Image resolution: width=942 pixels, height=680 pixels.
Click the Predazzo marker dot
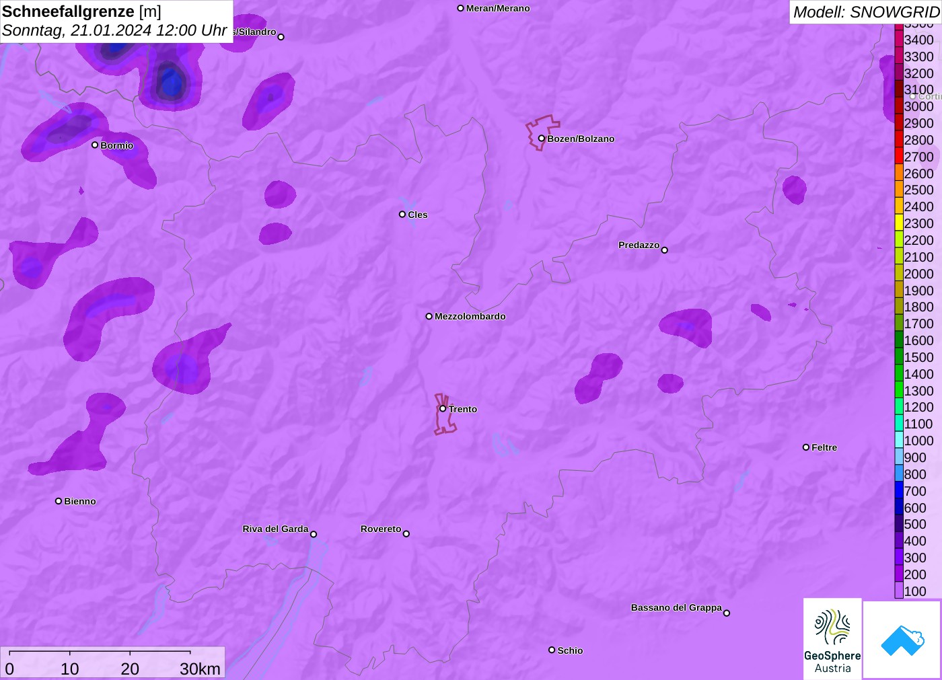tap(665, 250)
